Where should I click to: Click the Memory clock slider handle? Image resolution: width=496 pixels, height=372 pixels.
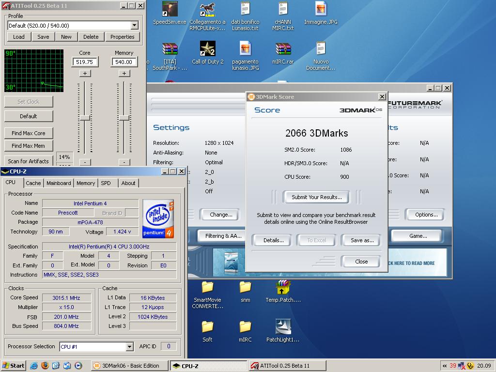(124, 118)
